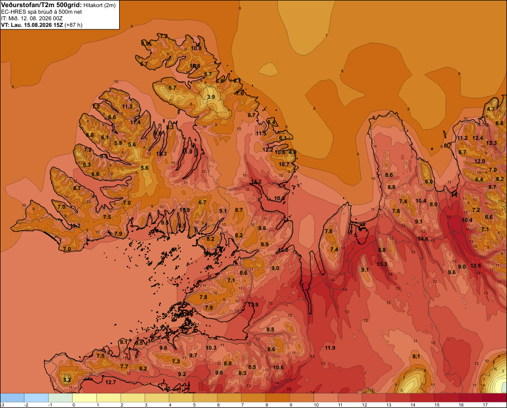The width and height of the screenshot is (507, 408).
Task: Click the 3.9 temperature label on the map
Action: coord(211,97)
